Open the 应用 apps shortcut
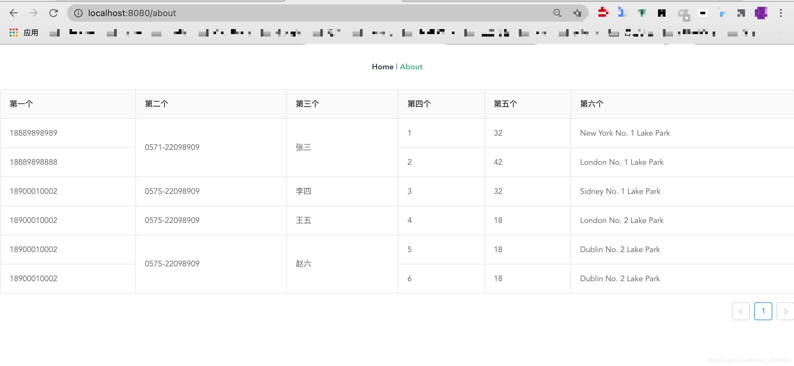Screen dimensions: 794x366 tap(24, 33)
